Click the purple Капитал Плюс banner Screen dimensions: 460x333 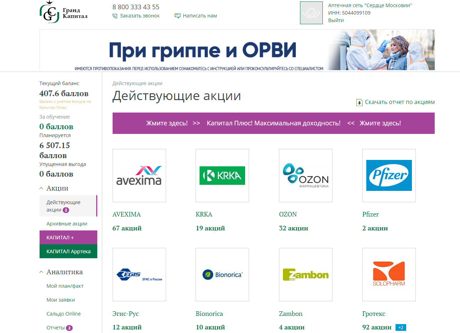coord(274,123)
